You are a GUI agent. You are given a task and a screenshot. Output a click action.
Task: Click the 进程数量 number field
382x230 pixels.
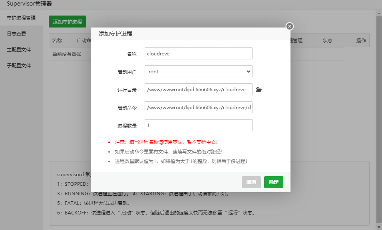point(198,125)
